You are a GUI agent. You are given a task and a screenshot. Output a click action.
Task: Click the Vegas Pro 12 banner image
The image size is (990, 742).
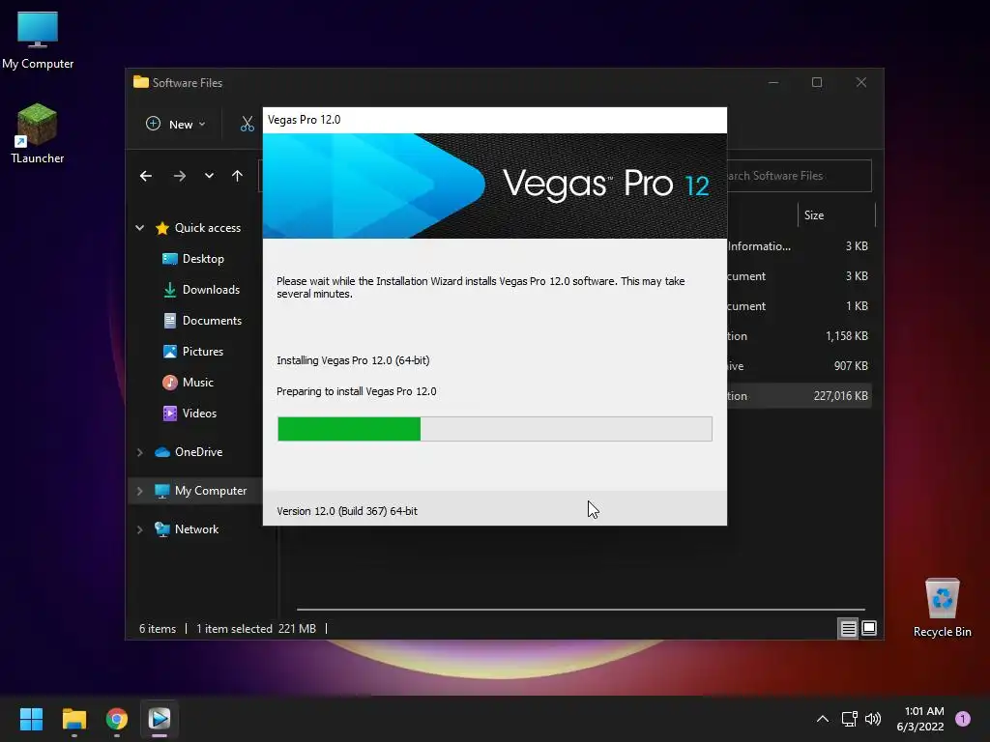(x=495, y=185)
